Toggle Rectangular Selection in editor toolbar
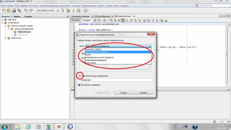This screenshot has height=130, width=231. pyautogui.click(x=127, y=20)
